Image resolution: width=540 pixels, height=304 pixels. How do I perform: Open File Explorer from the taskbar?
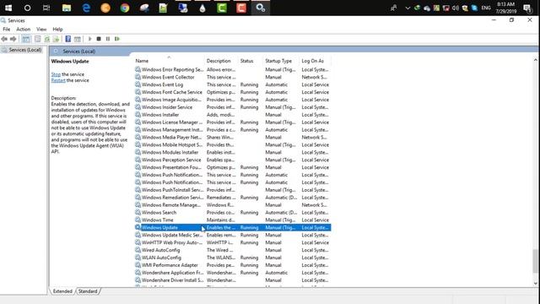(67, 8)
